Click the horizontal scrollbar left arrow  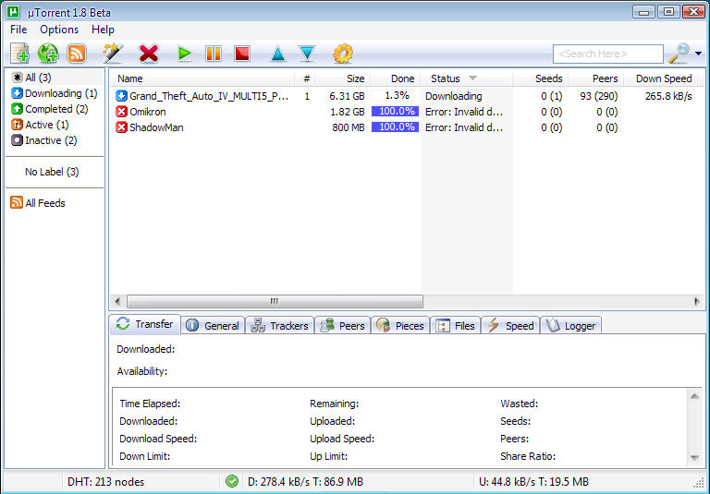pos(117,301)
